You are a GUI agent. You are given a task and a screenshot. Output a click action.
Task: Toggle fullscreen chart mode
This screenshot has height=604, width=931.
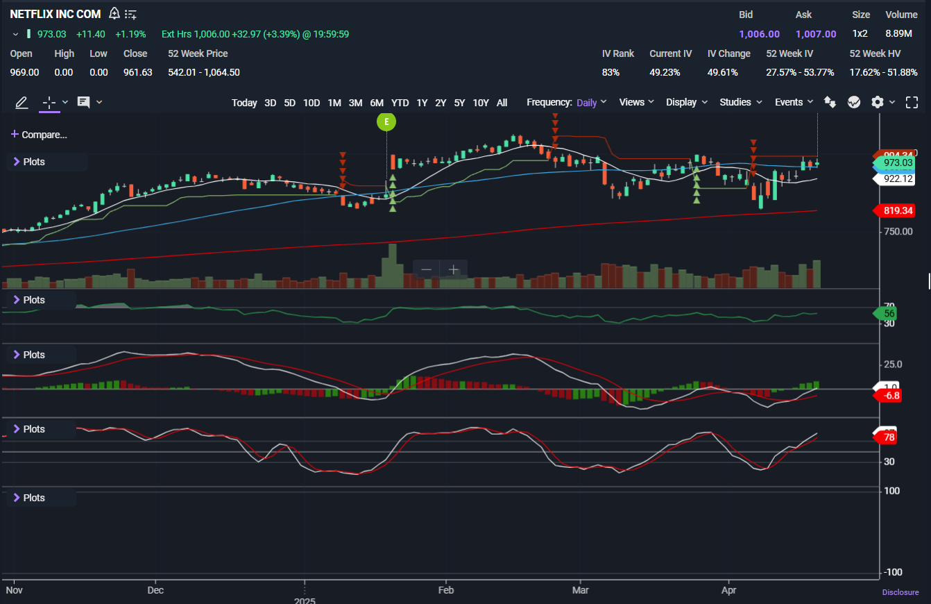[x=912, y=102]
